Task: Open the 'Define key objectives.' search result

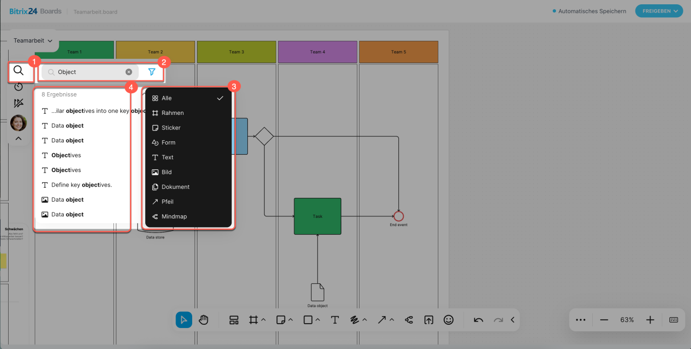Action: 81,185
